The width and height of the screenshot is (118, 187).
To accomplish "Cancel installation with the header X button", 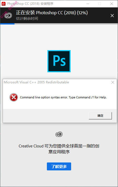I will coord(112,16).
